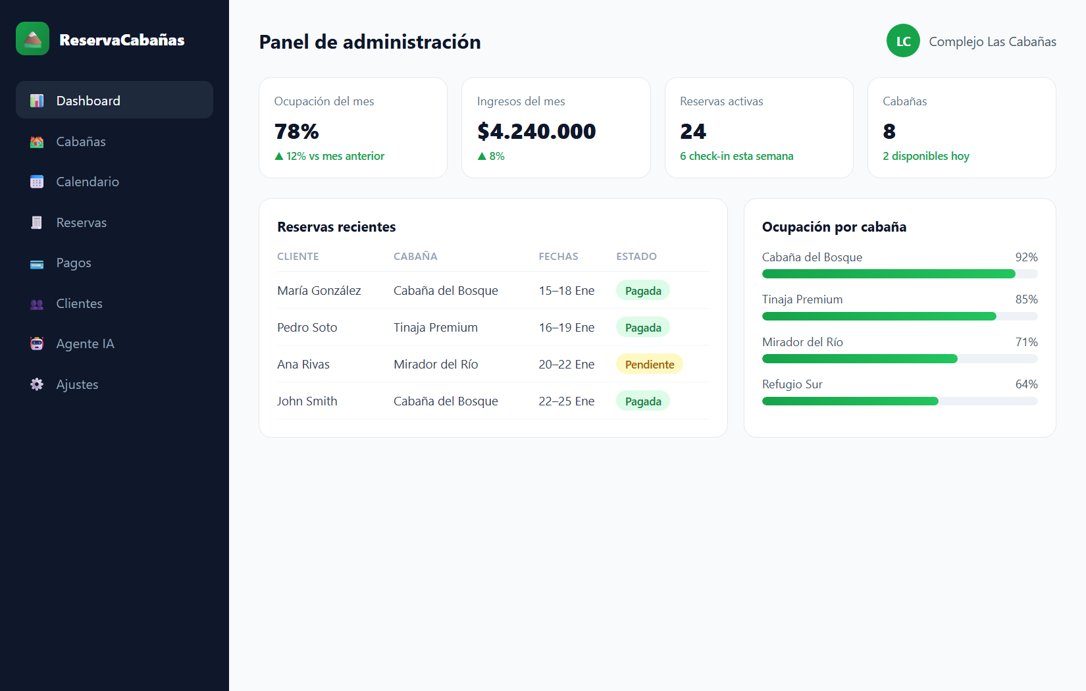Click Tinaja Premium in reservations table

[x=436, y=328]
